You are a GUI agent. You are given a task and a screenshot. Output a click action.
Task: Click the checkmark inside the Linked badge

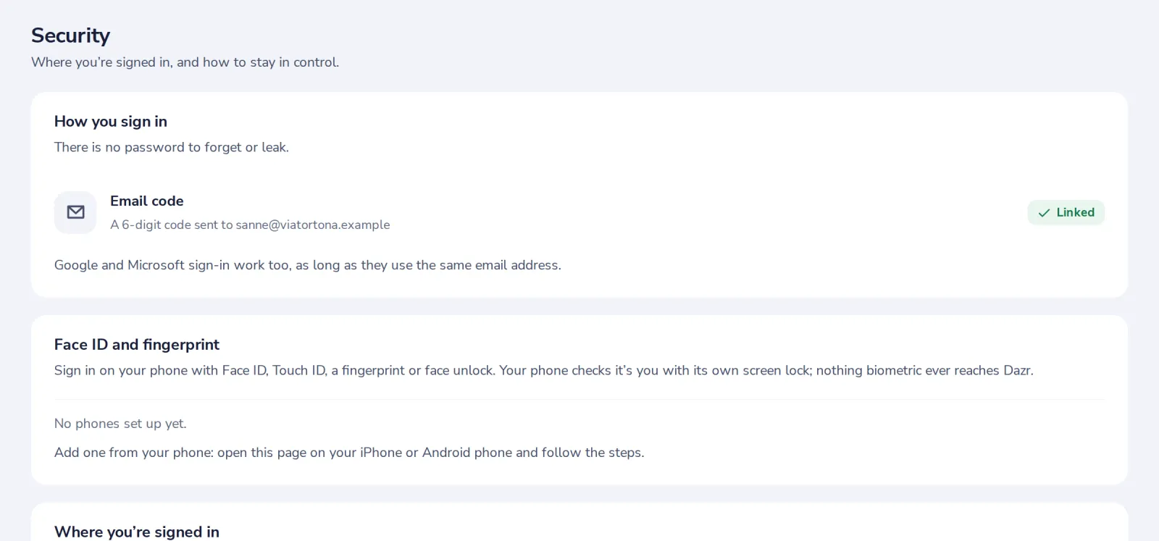(x=1044, y=213)
